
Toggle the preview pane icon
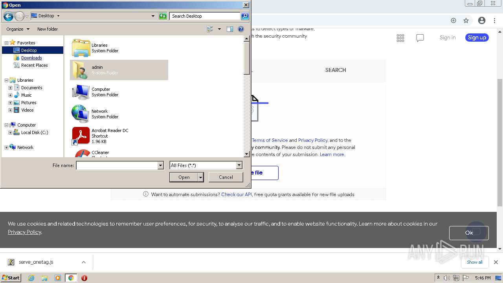pos(230,29)
